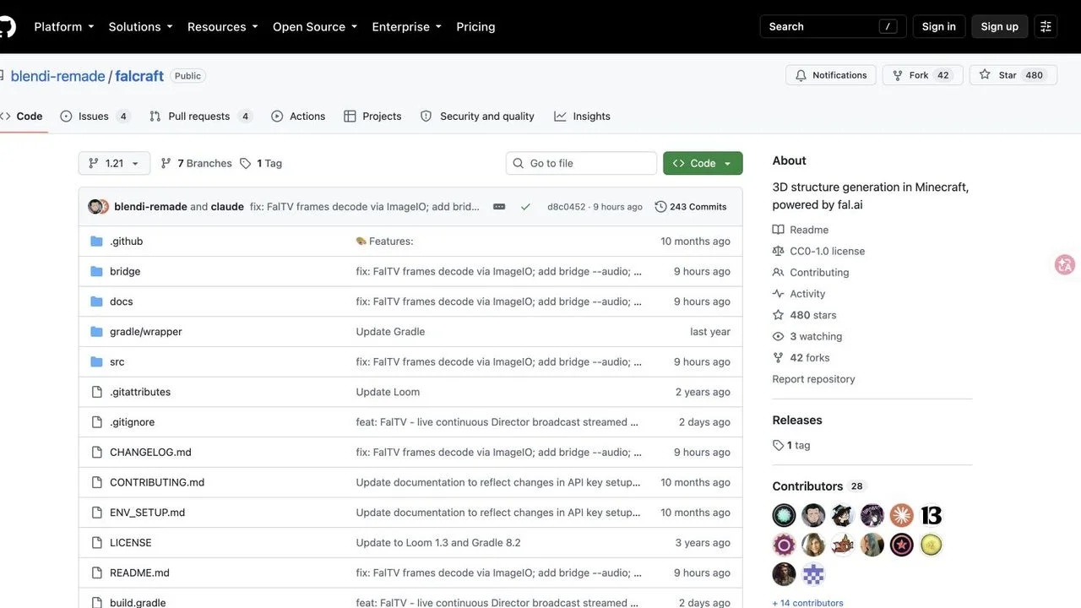The width and height of the screenshot is (1081, 608).
Task: Click the Sign up button
Action: click(1000, 27)
